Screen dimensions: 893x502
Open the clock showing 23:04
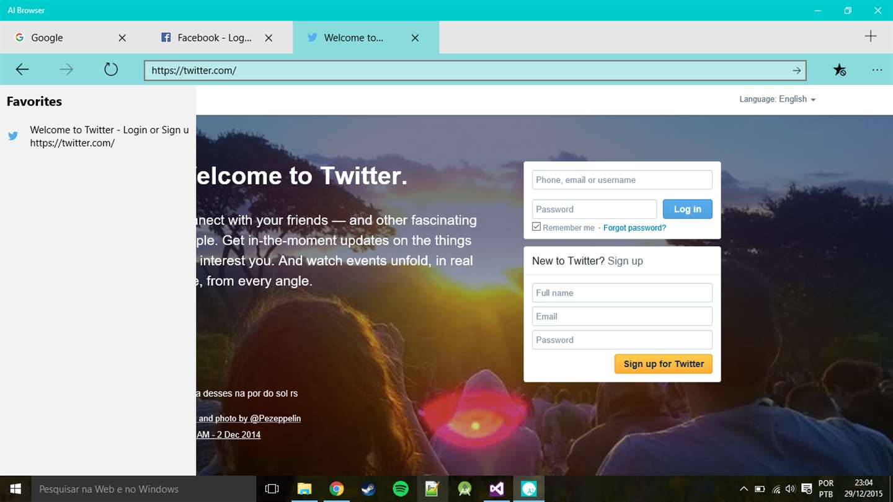(x=864, y=489)
